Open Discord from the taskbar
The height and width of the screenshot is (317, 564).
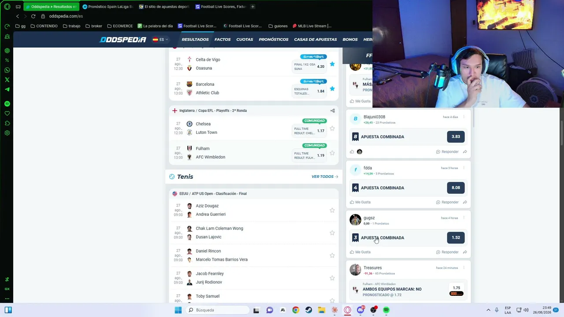click(360, 310)
